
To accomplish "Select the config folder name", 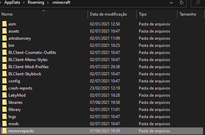I will pyautogui.click(x=14, y=81).
